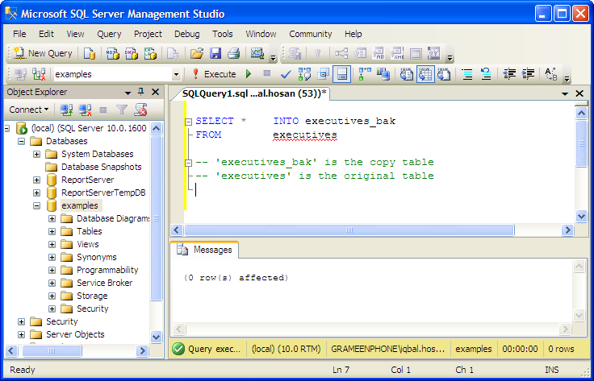Expand the Programmability folder
Screen dimensions: 594x381
[52, 271]
